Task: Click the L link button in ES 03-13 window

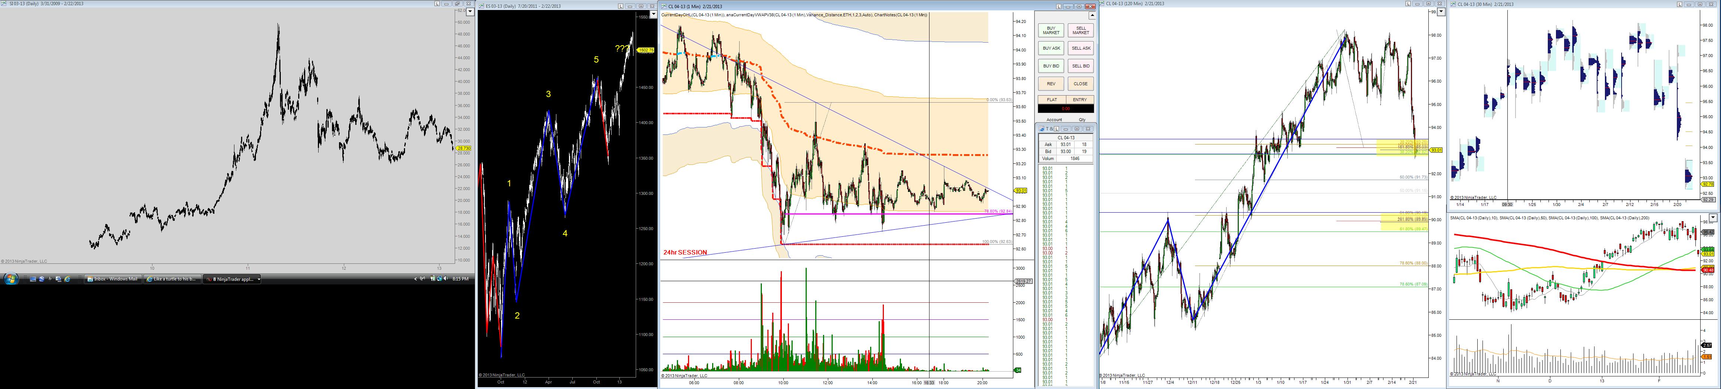Action: [x=621, y=6]
